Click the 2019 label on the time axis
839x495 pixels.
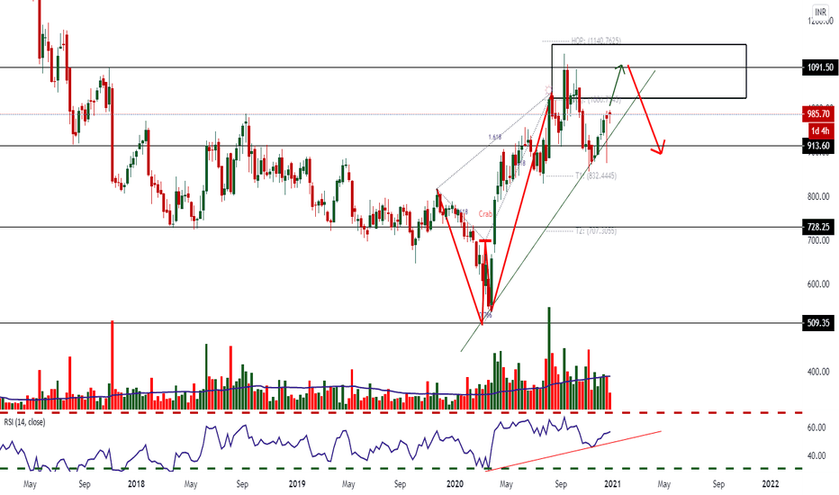click(297, 484)
